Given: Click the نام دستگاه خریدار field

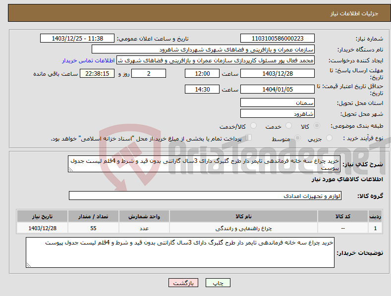Looking at the screenshot, I should pos(203,49).
